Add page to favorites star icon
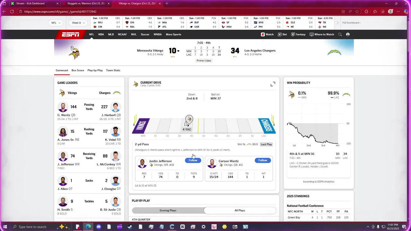This screenshot has height=231, width=411. 357,12
